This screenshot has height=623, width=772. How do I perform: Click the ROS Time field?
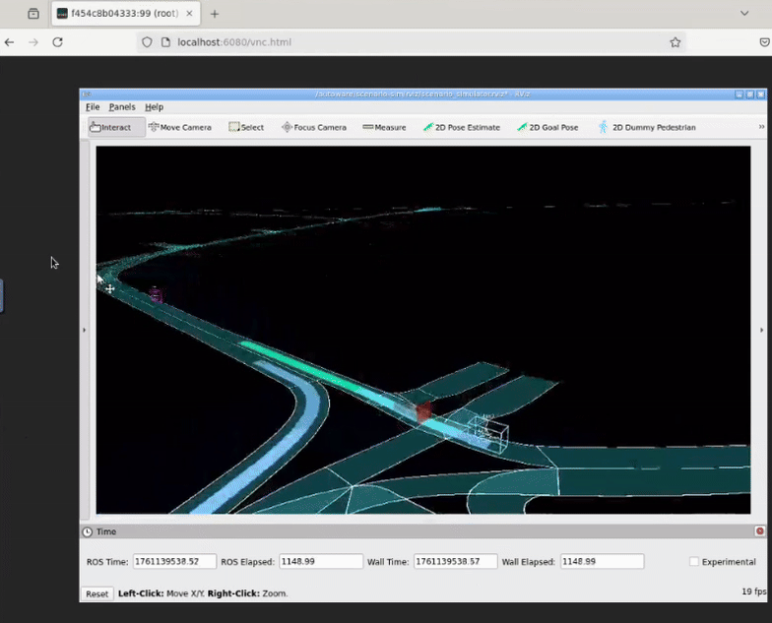[x=173, y=562]
